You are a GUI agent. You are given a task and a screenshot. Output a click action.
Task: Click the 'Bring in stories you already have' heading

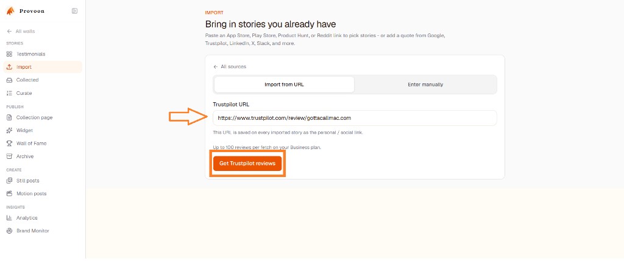[271, 24]
